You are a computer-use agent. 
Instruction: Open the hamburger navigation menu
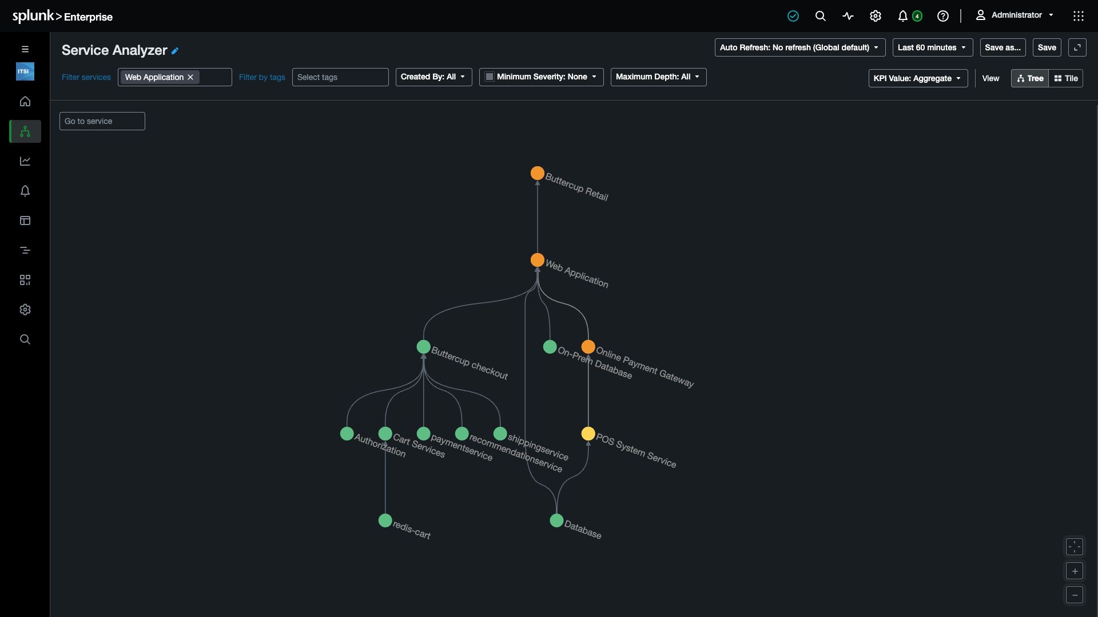pos(25,49)
